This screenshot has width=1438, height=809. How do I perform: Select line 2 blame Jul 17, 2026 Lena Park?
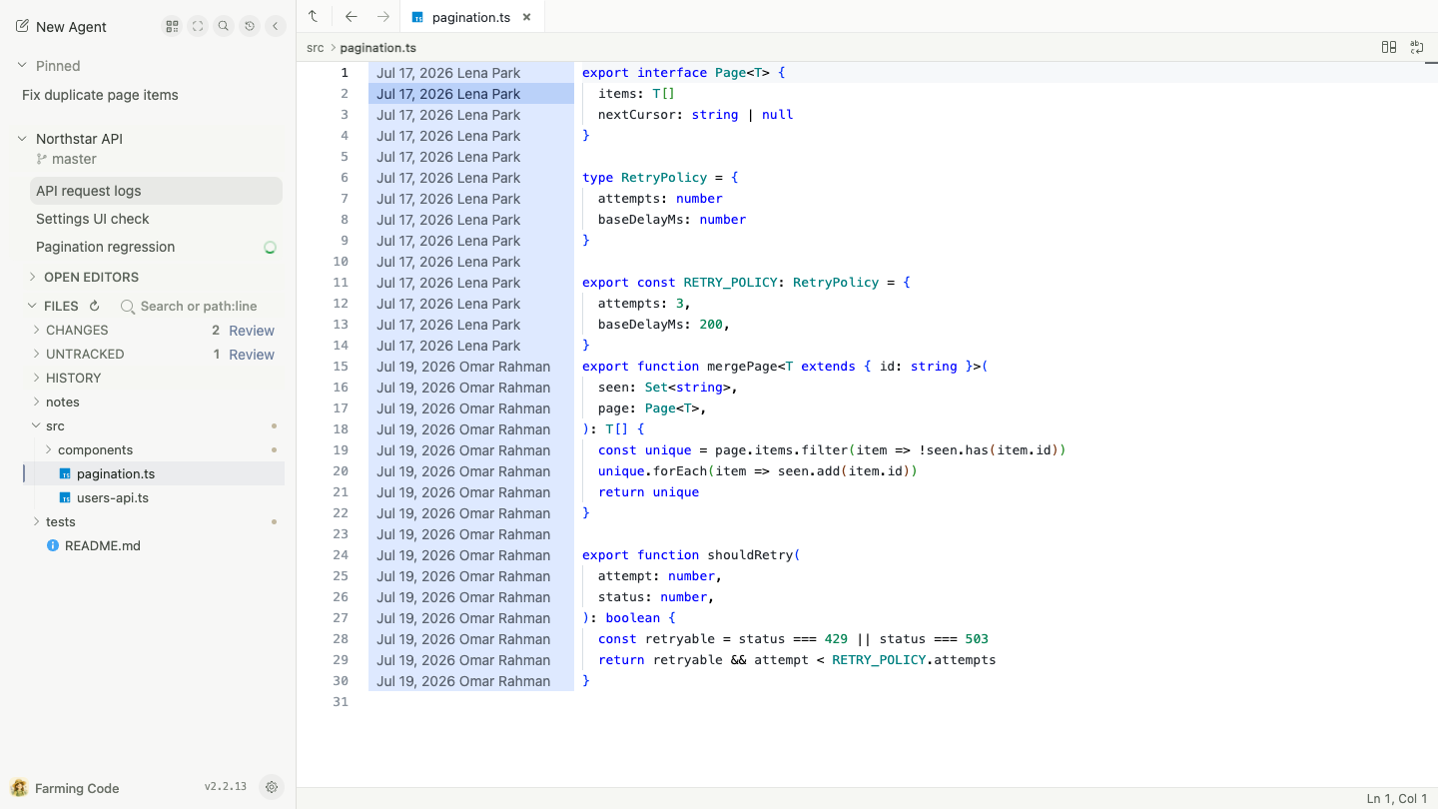pos(471,94)
